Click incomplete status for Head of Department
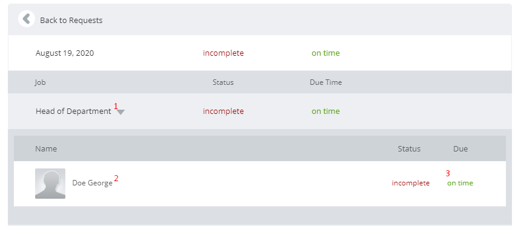The height and width of the screenshot is (226, 518). 223,111
